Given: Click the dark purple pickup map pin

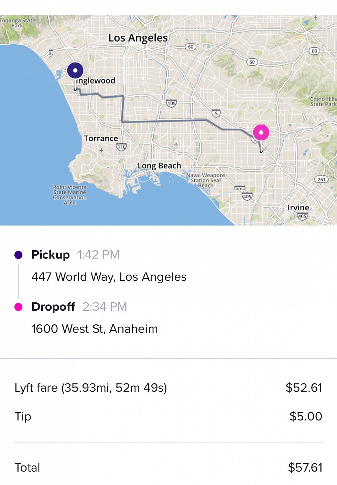Looking at the screenshot, I should 75,71.
